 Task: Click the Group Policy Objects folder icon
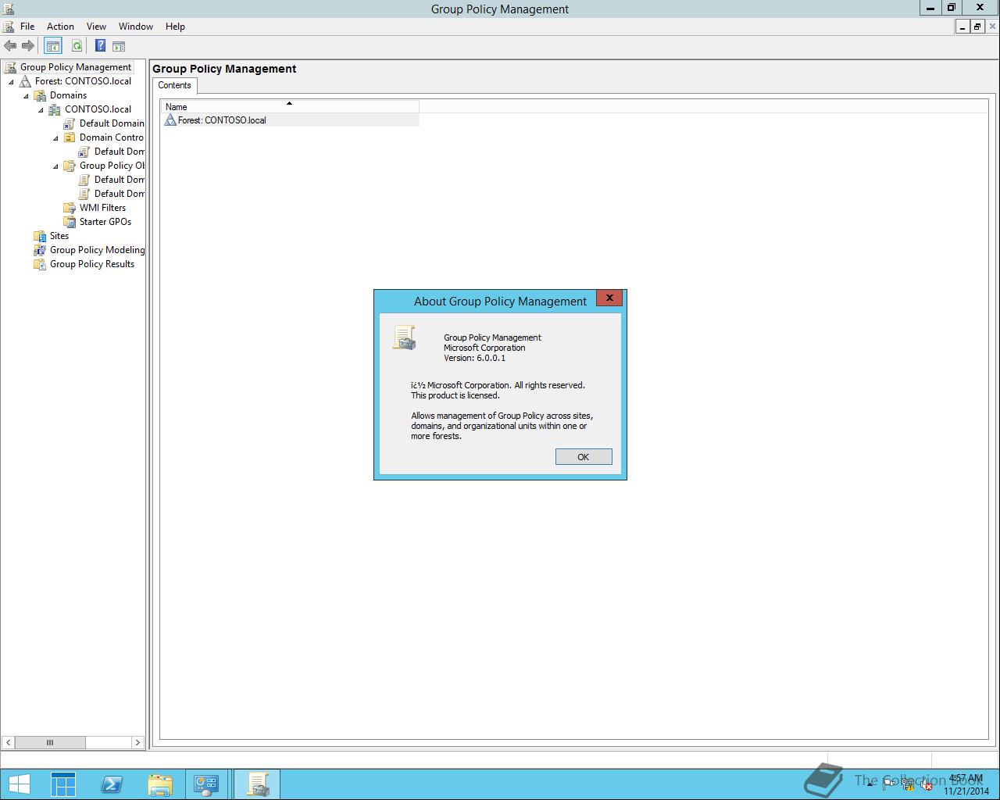[70, 166]
